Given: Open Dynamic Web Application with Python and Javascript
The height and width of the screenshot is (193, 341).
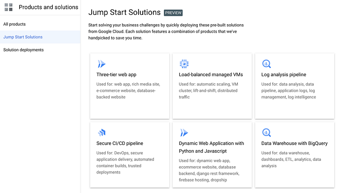Looking at the screenshot, I should click(211, 147).
